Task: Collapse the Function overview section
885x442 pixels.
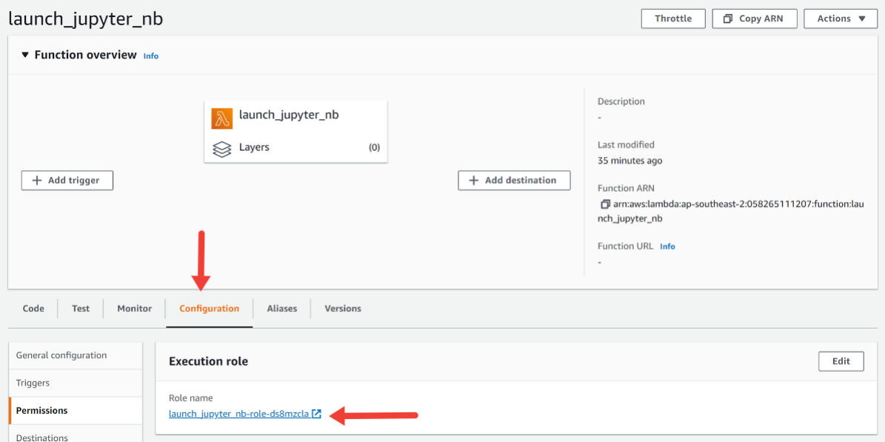Action: point(25,55)
